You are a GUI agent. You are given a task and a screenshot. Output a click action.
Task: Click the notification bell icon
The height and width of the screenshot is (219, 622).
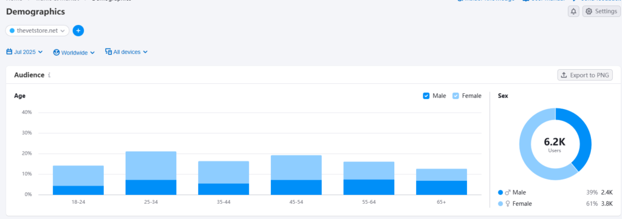click(573, 12)
